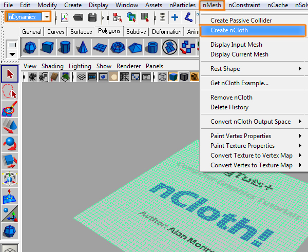Create a polygon cylinder from shelf
This screenshot has height=252, width=308.
tap(65, 47)
